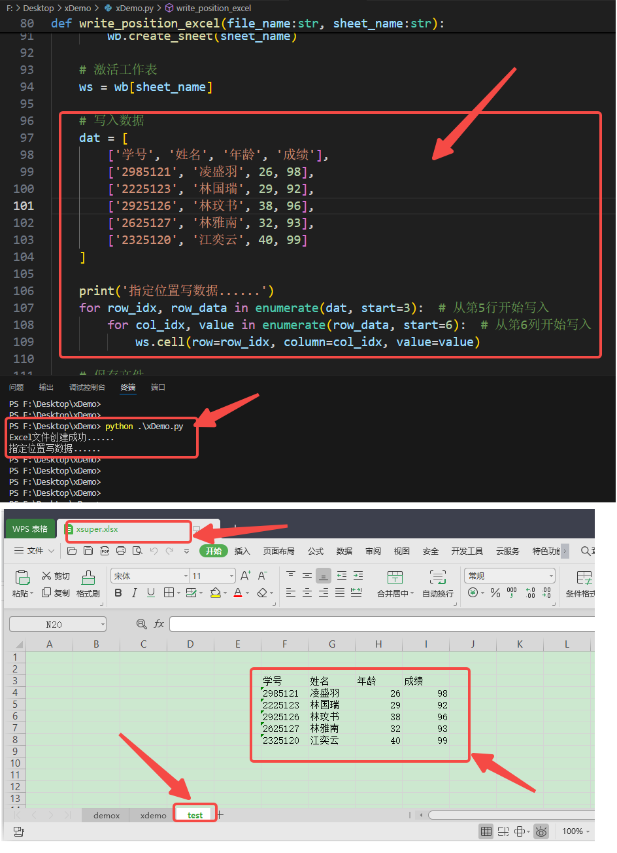Add a new sheet with plus button
Viewport: 617px width, 853px height.
coord(220,814)
